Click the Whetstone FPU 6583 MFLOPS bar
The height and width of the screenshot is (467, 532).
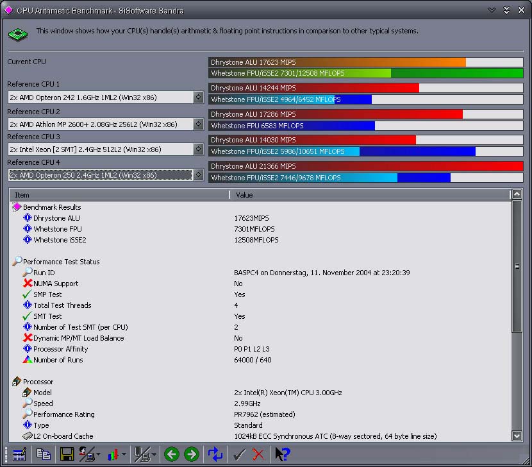366,126
